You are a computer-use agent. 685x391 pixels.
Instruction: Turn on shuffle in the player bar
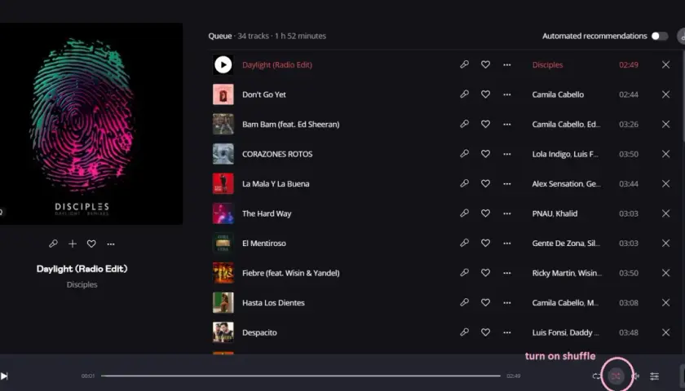coord(616,376)
